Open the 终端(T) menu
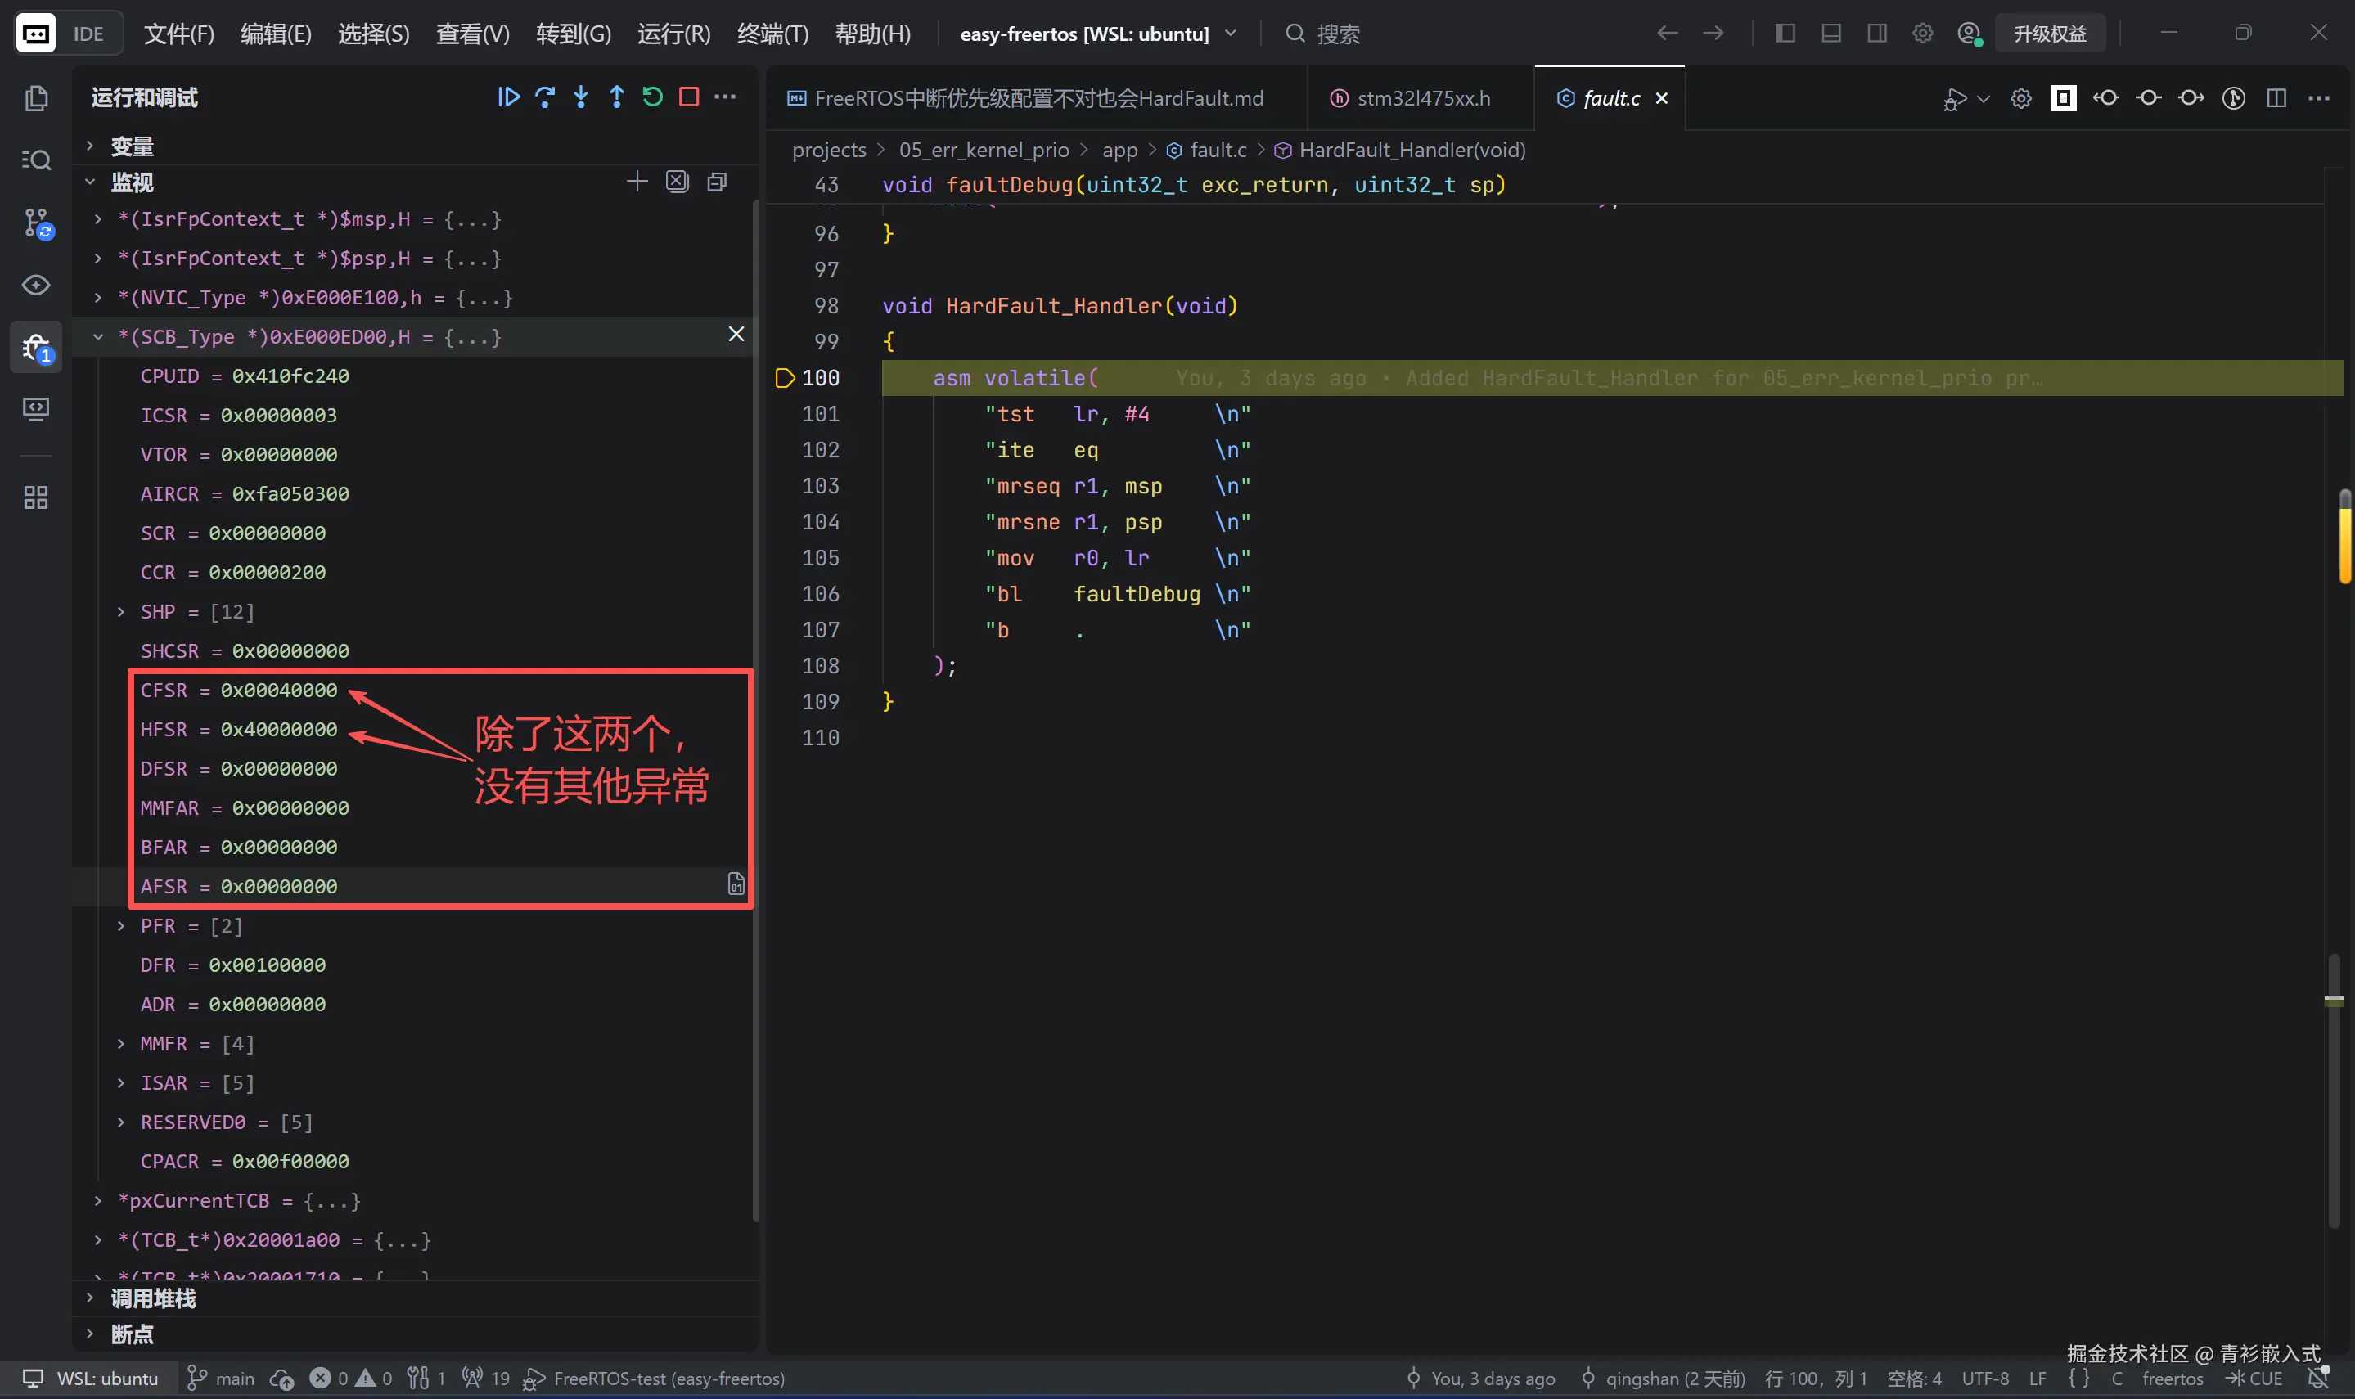The height and width of the screenshot is (1399, 2355). (x=772, y=34)
